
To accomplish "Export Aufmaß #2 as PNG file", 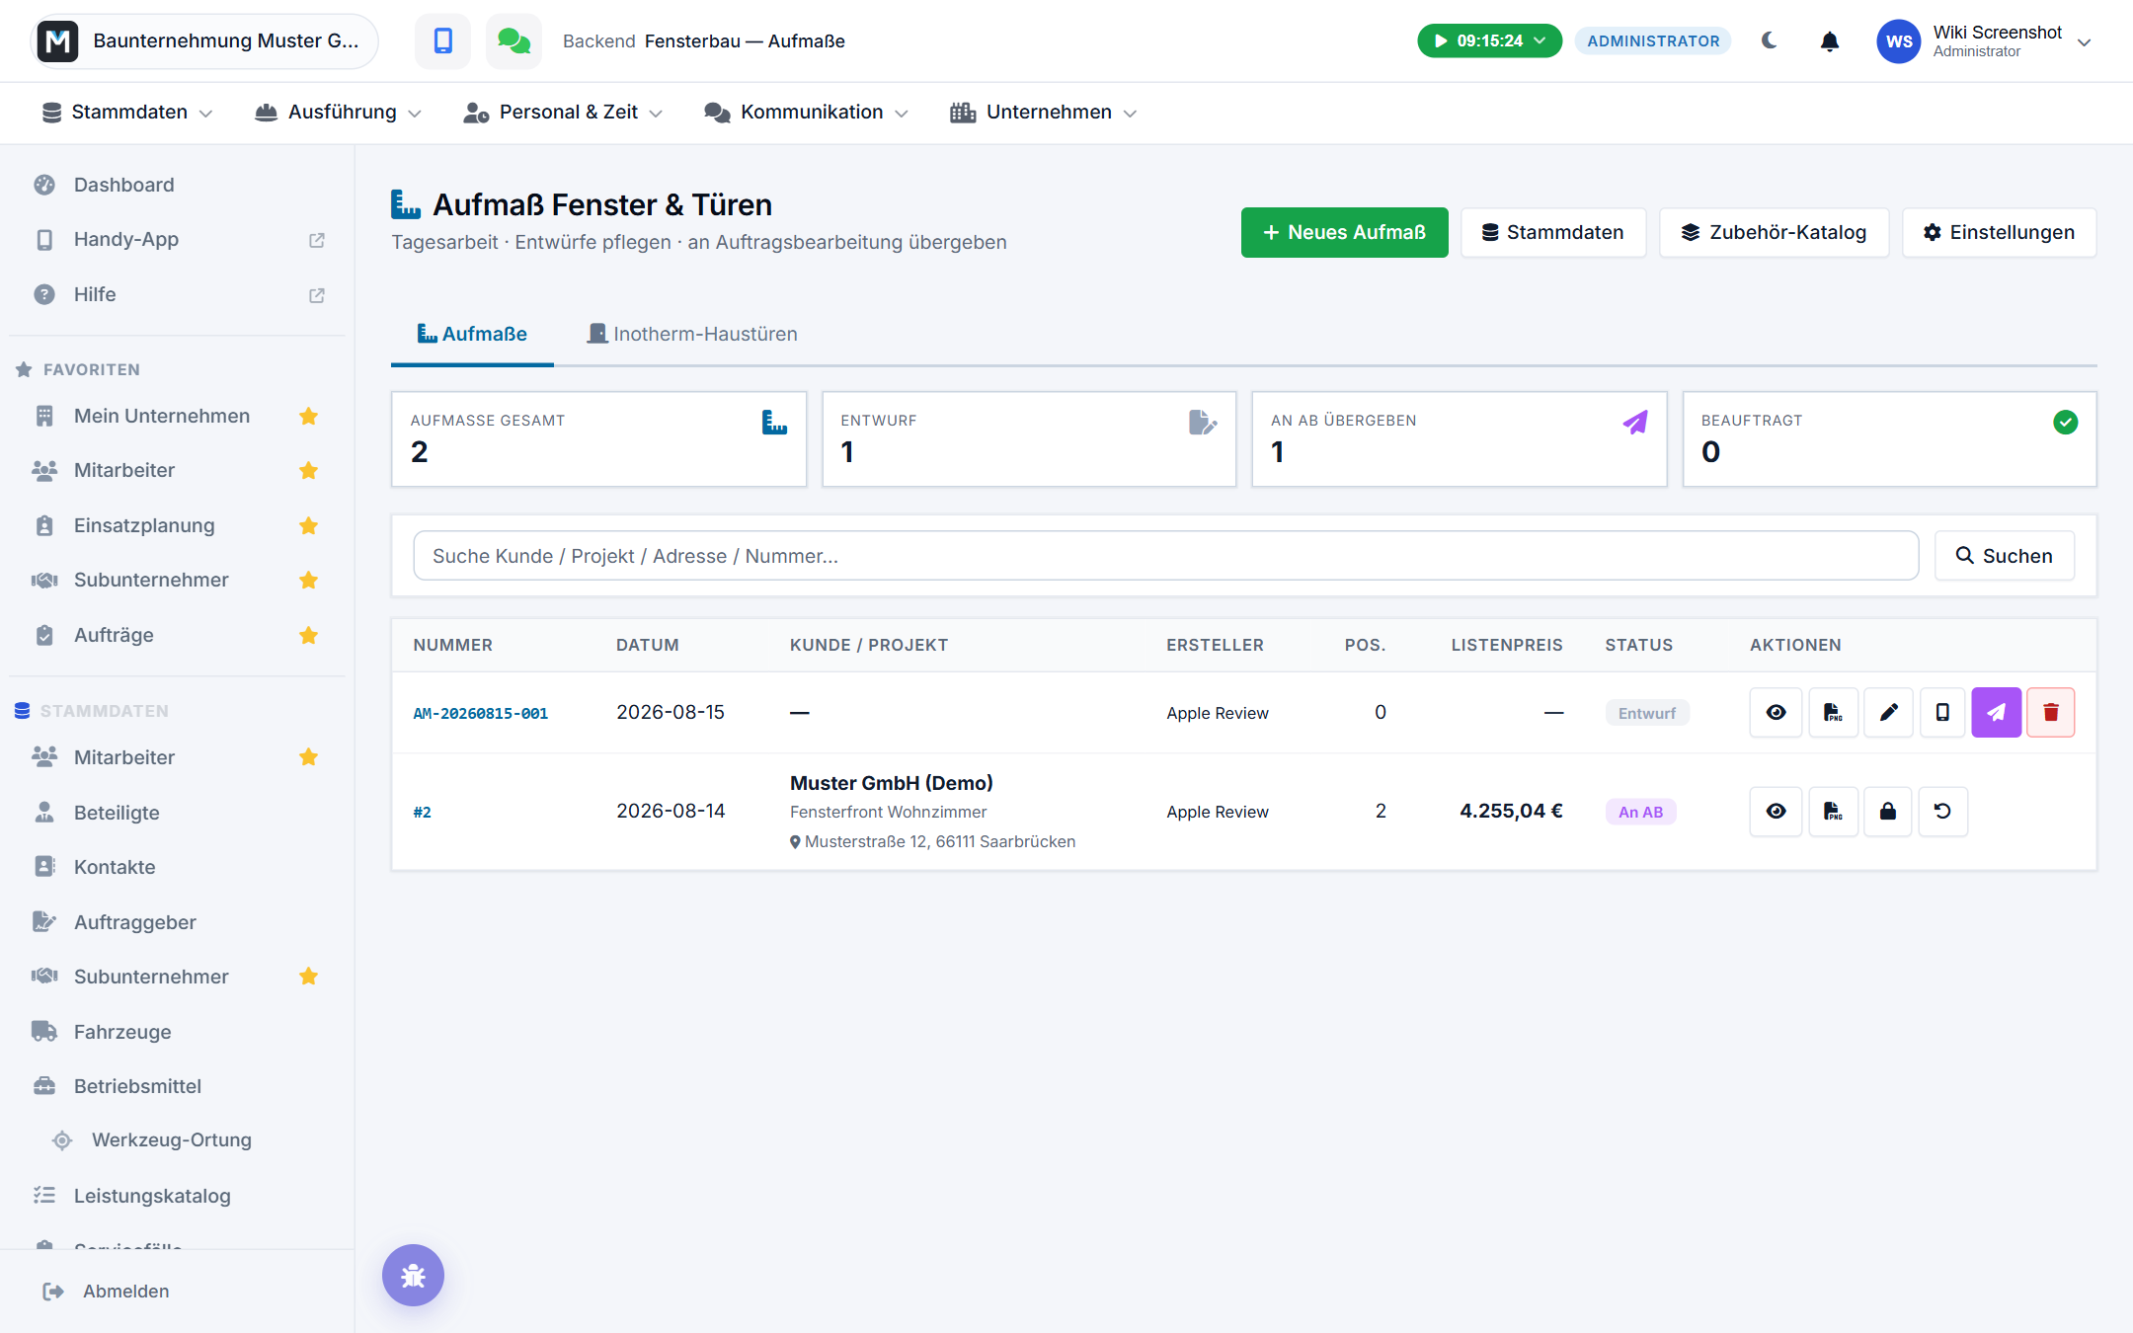I will click(1833, 812).
